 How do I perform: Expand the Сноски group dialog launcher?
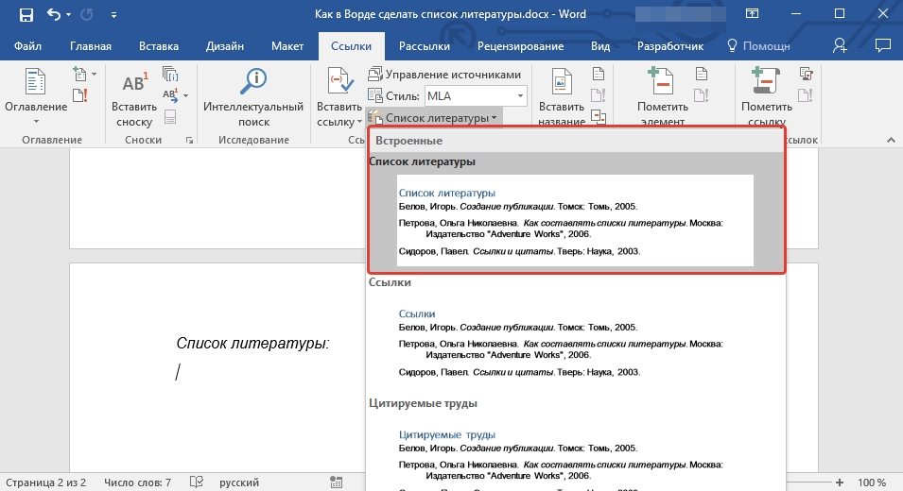pyautogui.click(x=190, y=141)
